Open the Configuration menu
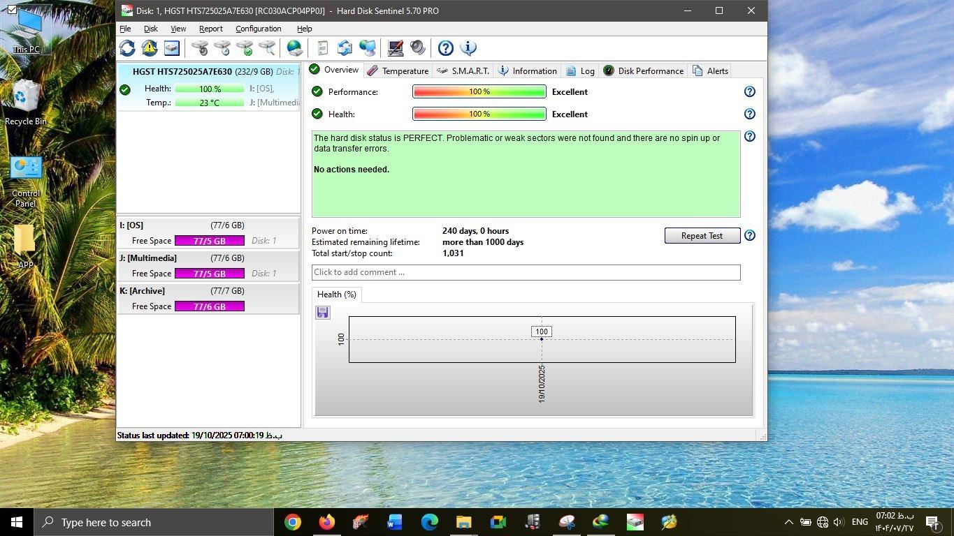954x536 pixels. 258,29
